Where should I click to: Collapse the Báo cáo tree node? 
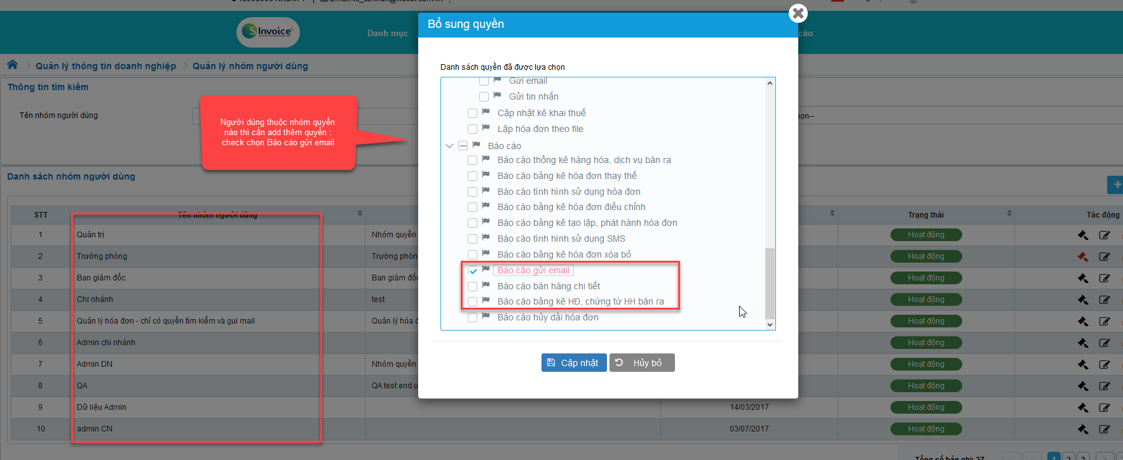pos(449,146)
